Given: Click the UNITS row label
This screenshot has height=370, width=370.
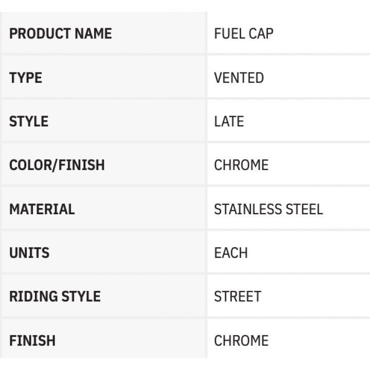Looking at the screenshot, I should coord(29,253).
